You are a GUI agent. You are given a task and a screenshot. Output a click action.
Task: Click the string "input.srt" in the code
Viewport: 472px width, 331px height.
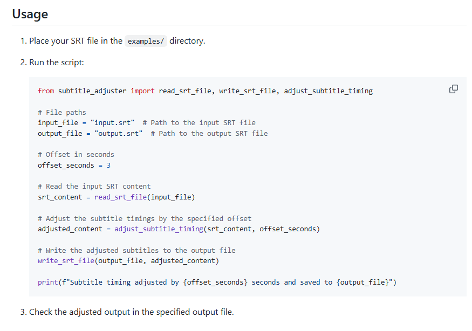pos(113,123)
